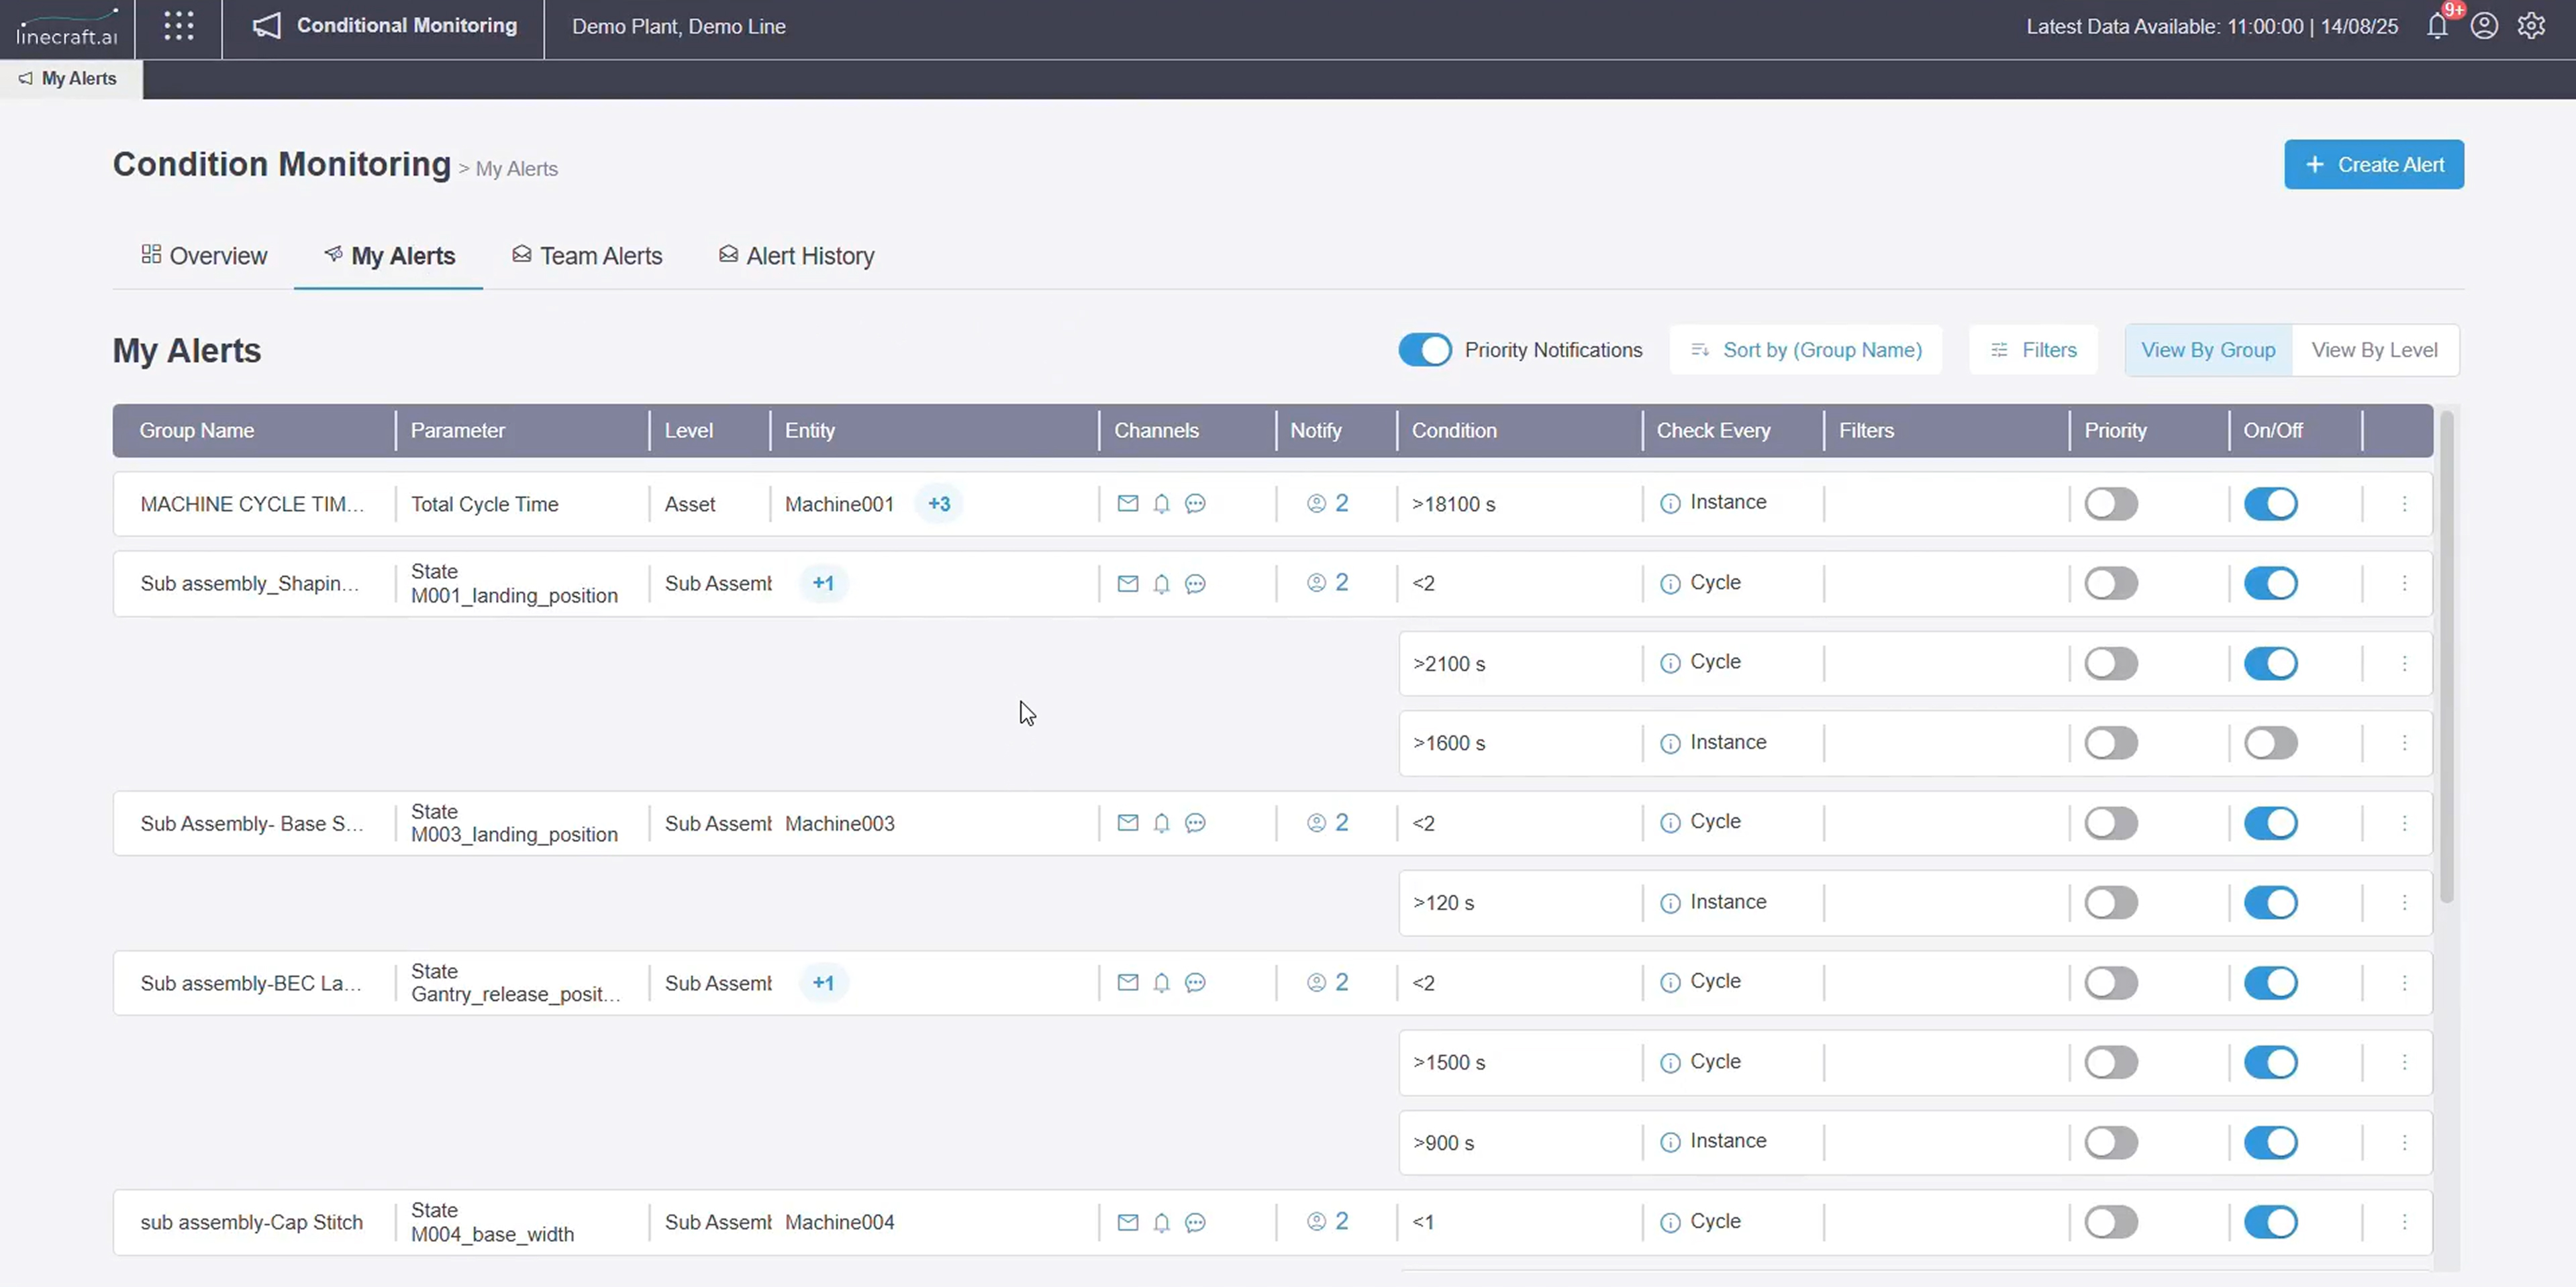The width and height of the screenshot is (2576, 1287).
Task: Click Machine003 entity text
Action: (839, 823)
